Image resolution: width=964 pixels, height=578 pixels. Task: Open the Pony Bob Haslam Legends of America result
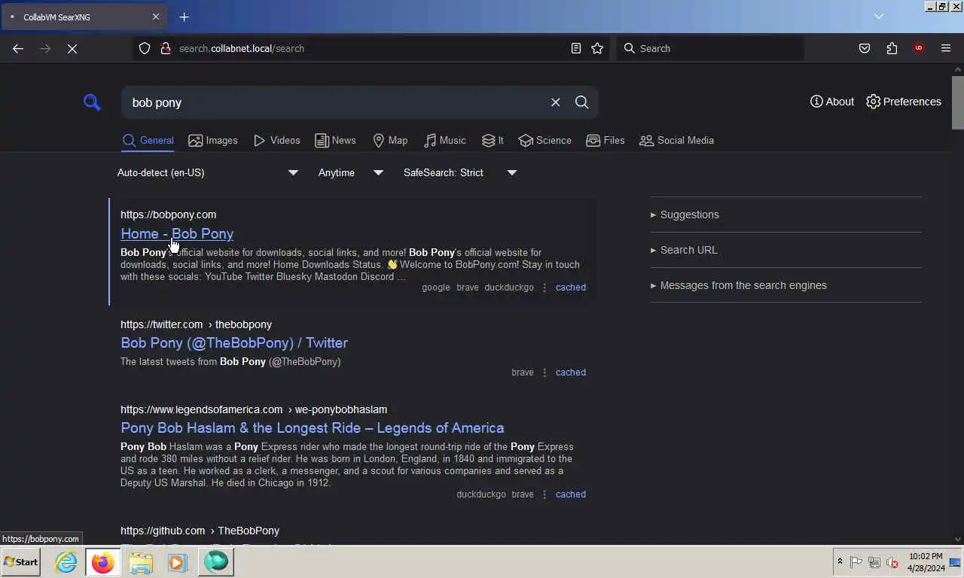(x=313, y=427)
